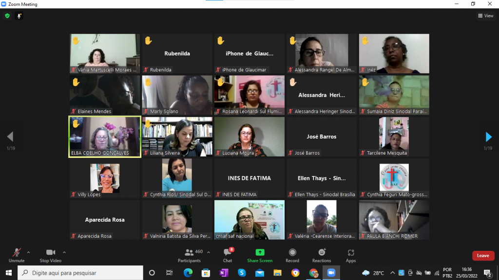Go to next page of video gallery
Viewport: 499px width, 280px height.
tap(489, 137)
